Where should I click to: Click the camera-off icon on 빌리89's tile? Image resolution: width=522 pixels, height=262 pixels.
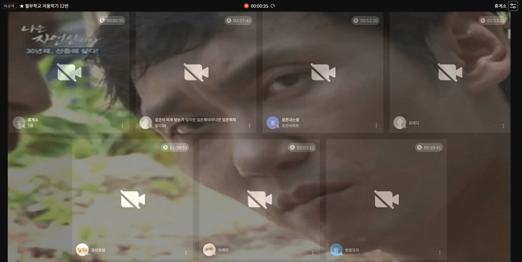[196, 72]
